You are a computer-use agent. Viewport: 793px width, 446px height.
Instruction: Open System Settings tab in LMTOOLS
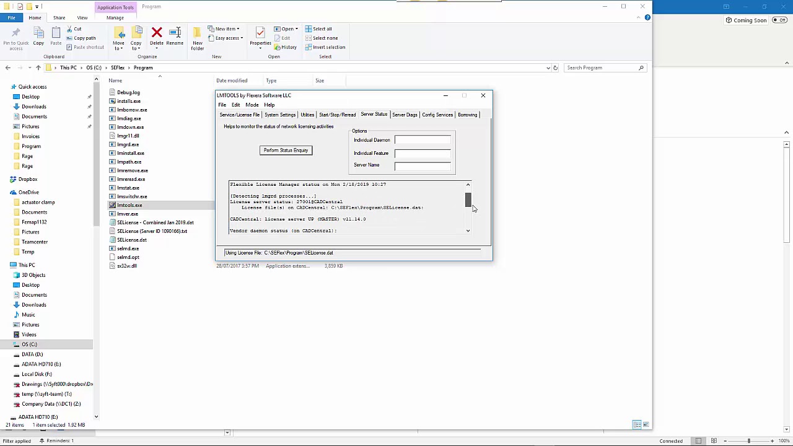pyautogui.click(x=280, y=115)
